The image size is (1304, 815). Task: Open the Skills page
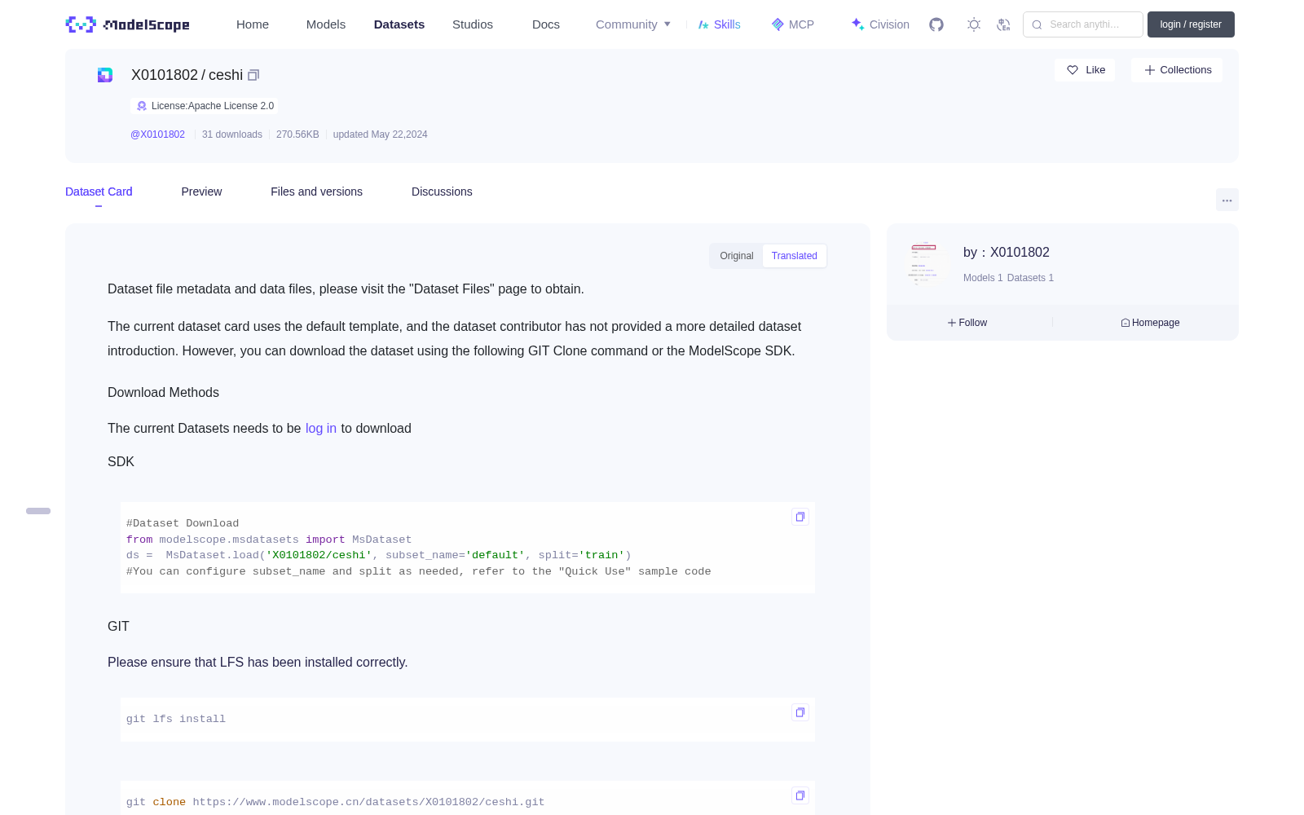(719, 24)
